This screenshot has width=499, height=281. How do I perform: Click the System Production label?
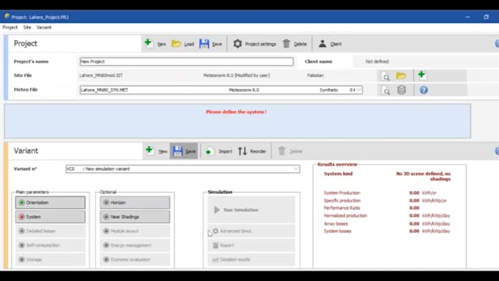[342, 193]
